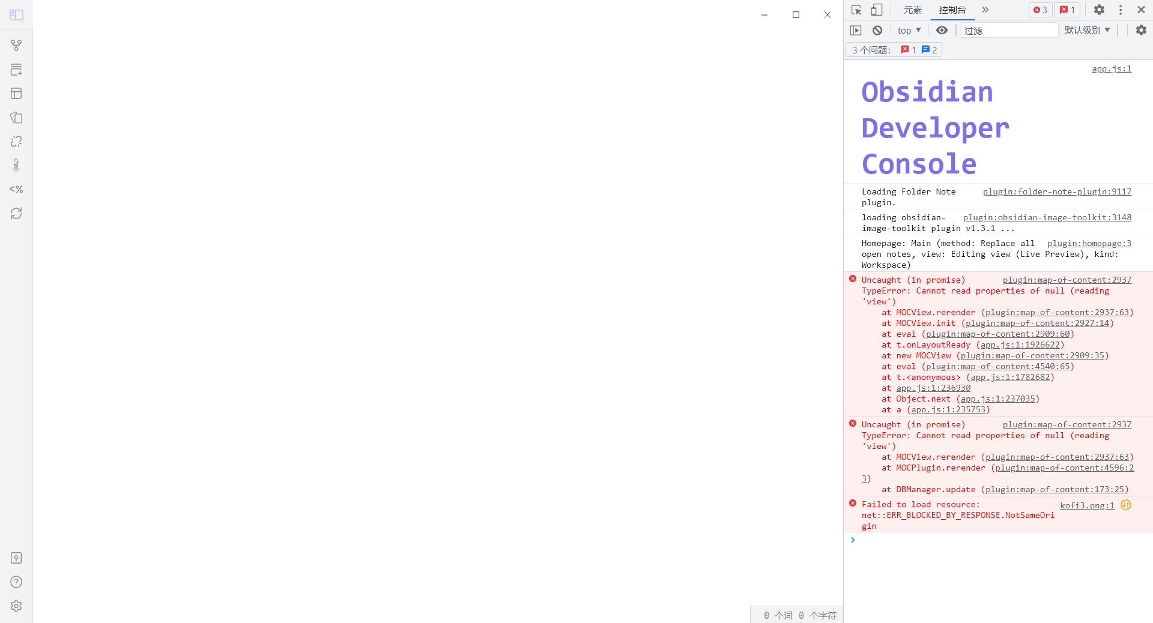Insert a Templater template using the <% icon
Image resolution: width=1153 pixels, height=623 pixels.
click(16, 189)
